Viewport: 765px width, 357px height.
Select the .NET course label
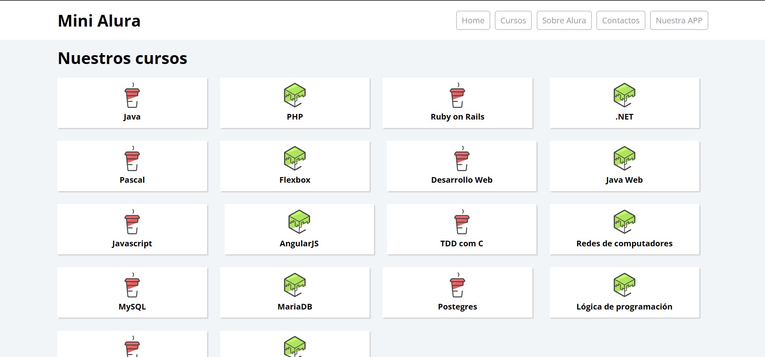[624, 117]
